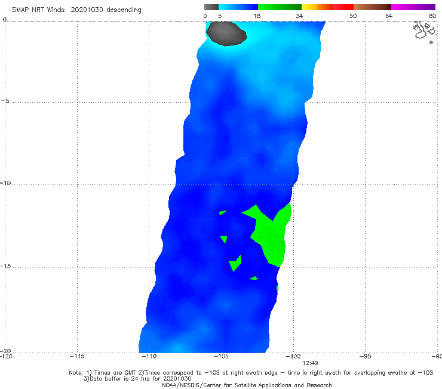Click the longitude label '-95'
This screenshot has height=389, width=442.
click(x=366, y=356)
